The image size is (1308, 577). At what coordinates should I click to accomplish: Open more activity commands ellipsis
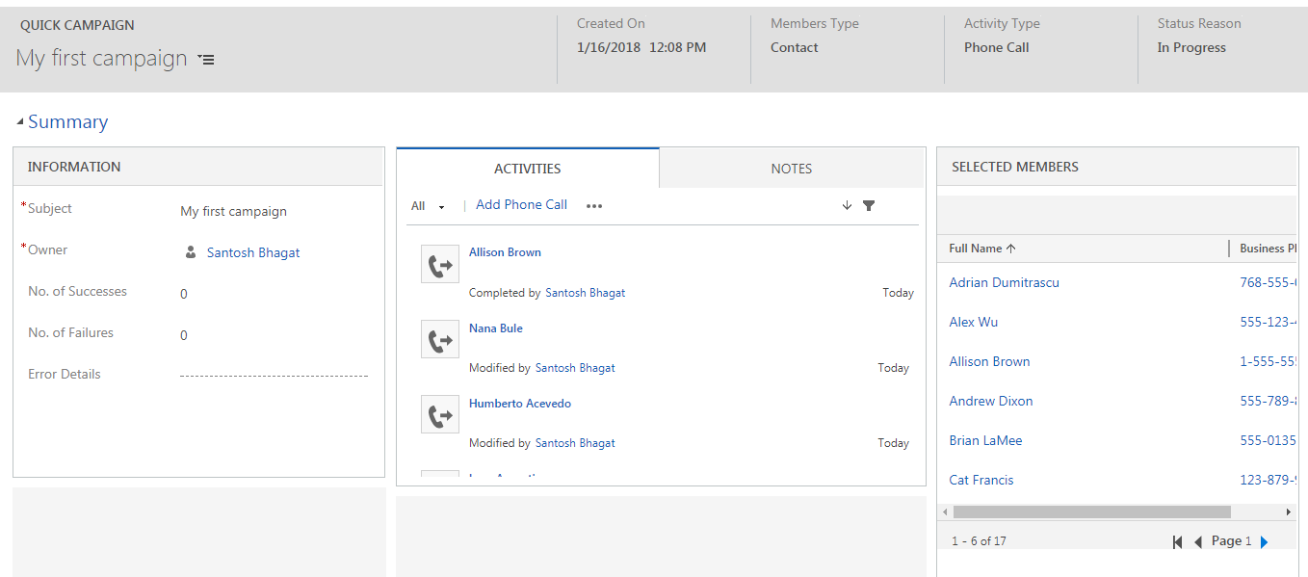594,206
